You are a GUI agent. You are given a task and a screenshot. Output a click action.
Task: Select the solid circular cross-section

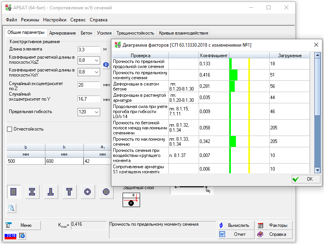tap(106, 192)
